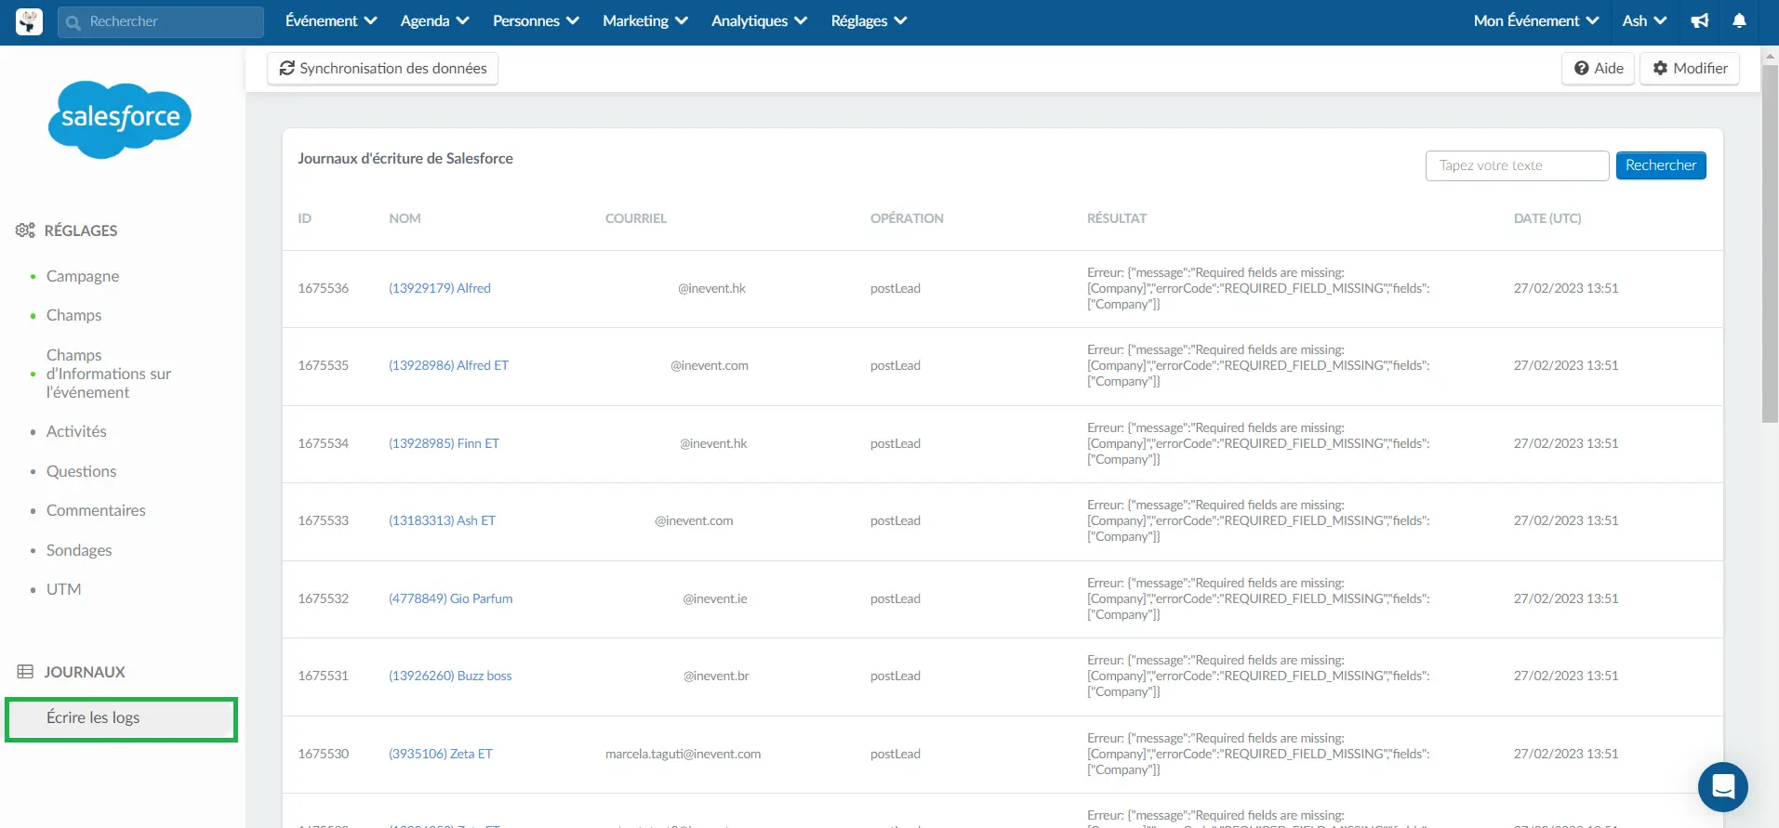Click log ID 1675533

(x=323, y=520)
